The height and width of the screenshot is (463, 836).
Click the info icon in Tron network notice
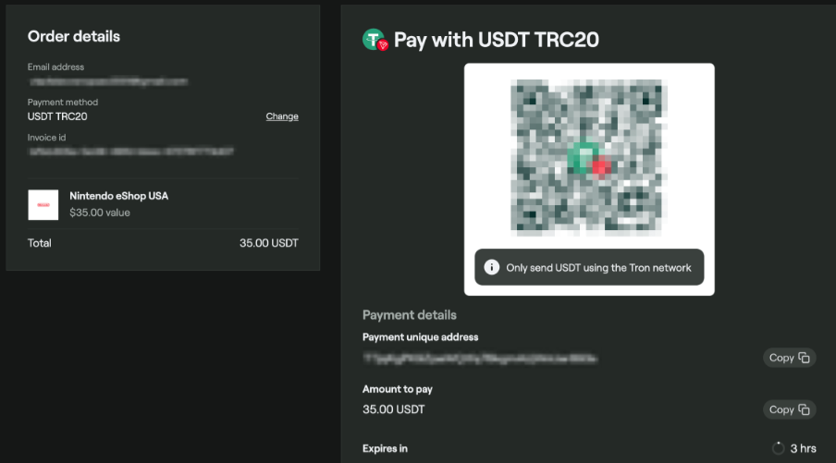[x=492, y=267]
